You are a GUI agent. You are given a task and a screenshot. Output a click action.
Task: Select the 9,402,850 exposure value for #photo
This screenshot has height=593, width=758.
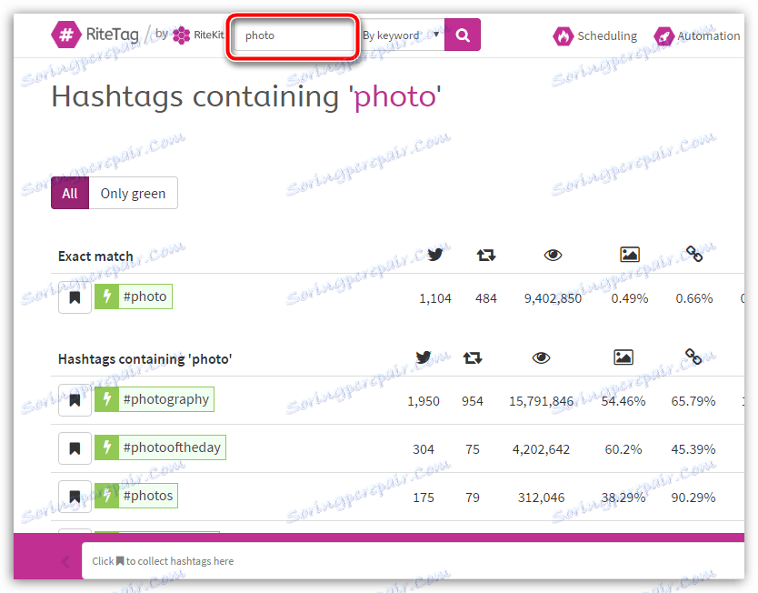pyautogui.click(x=553, y=298)
